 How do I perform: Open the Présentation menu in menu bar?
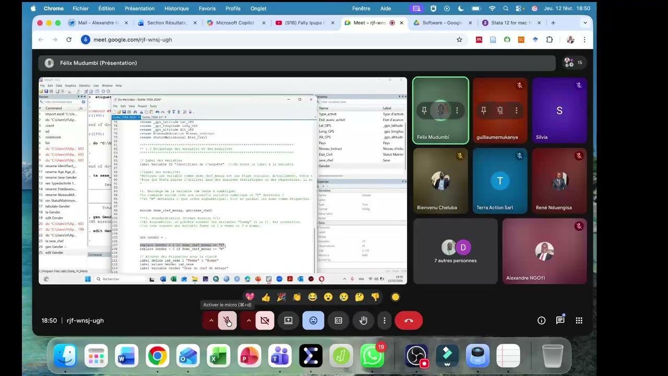(x=139, y=8)
